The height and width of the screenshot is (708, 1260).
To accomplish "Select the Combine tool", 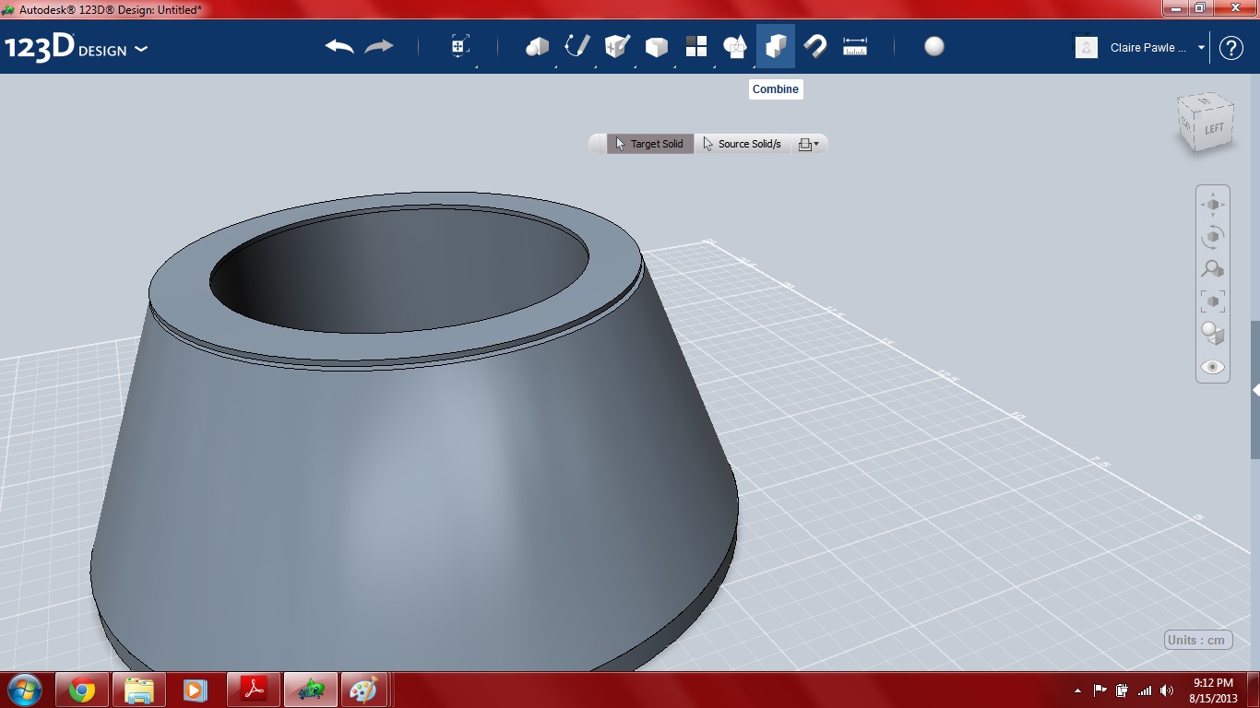I will (775, 46).
